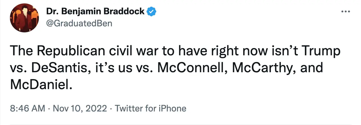Select the Nov 10, 2022 date
The height and width of the screenshot is (125, 361).
[x=79, y=108]
